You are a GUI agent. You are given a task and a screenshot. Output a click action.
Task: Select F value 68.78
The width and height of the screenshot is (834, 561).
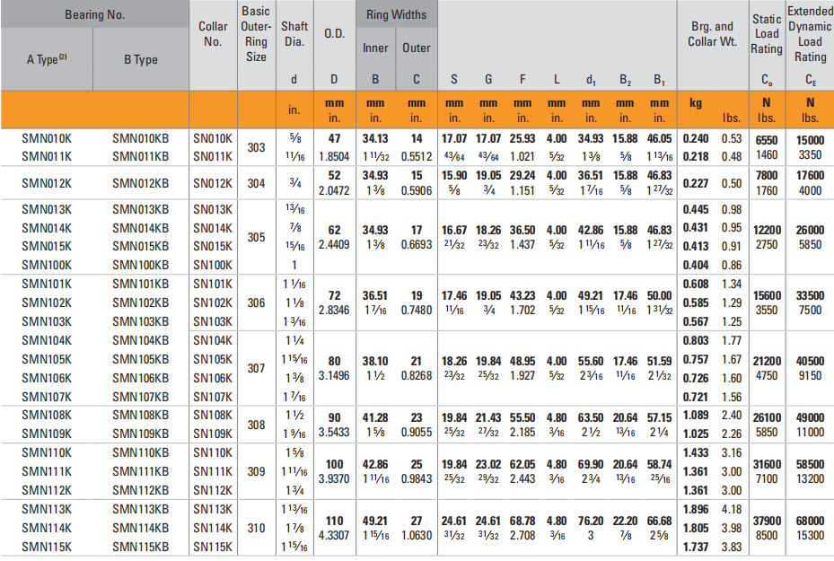522,522
